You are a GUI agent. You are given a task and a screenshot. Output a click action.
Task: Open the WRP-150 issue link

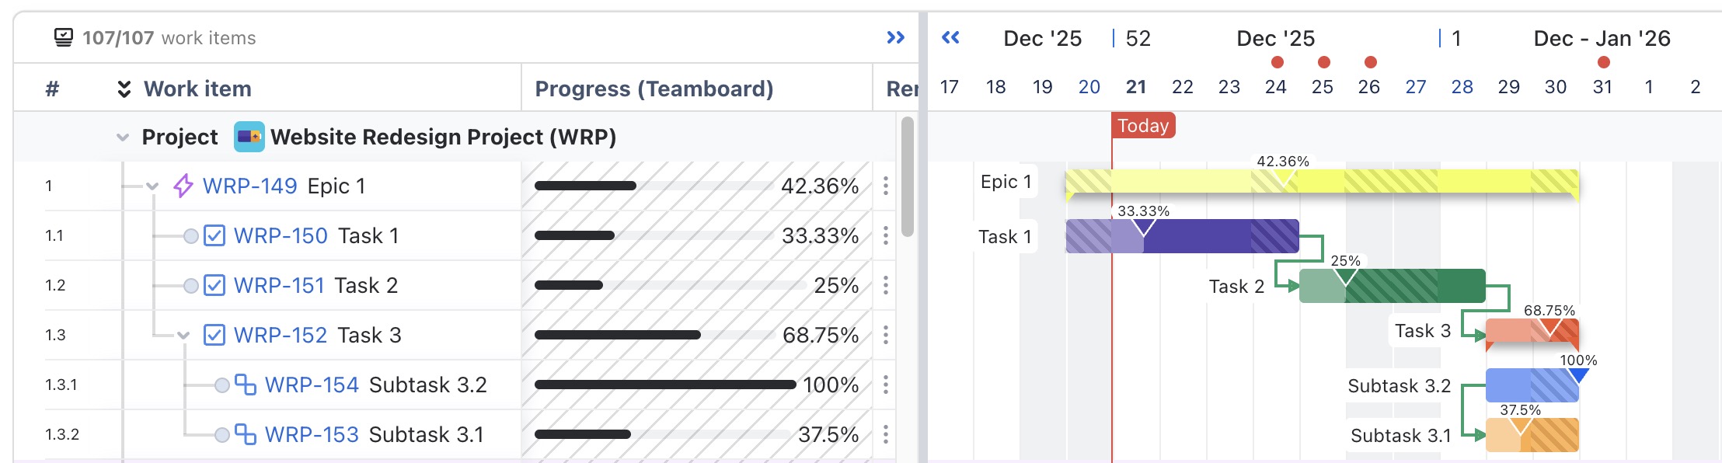click(281, 235)
